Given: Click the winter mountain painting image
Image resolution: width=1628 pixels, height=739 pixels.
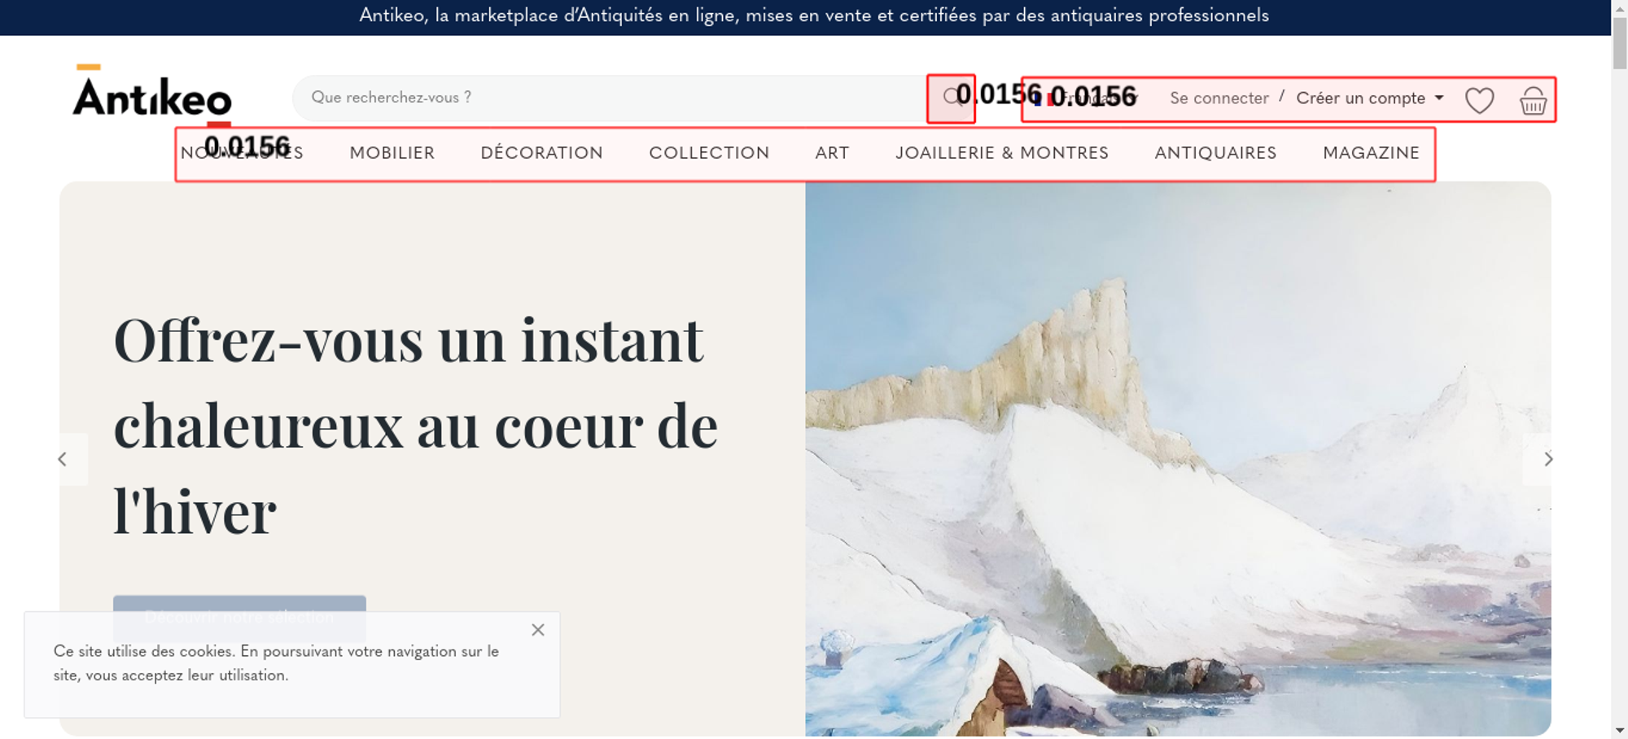Looking at the screenshot, I should [x=1178, y=459].
